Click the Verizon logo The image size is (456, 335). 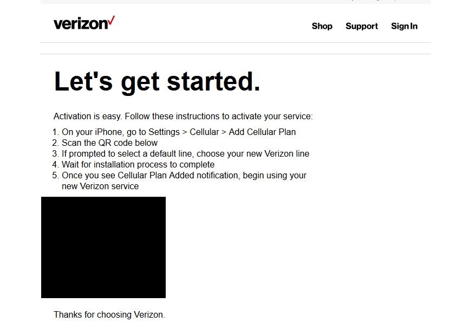click(84, 23)
